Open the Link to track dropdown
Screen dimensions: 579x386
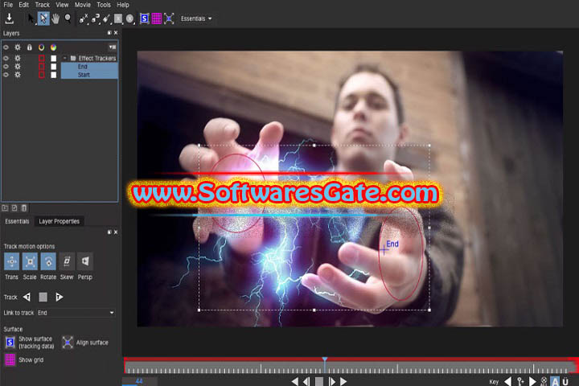click(x=76, y=313)
